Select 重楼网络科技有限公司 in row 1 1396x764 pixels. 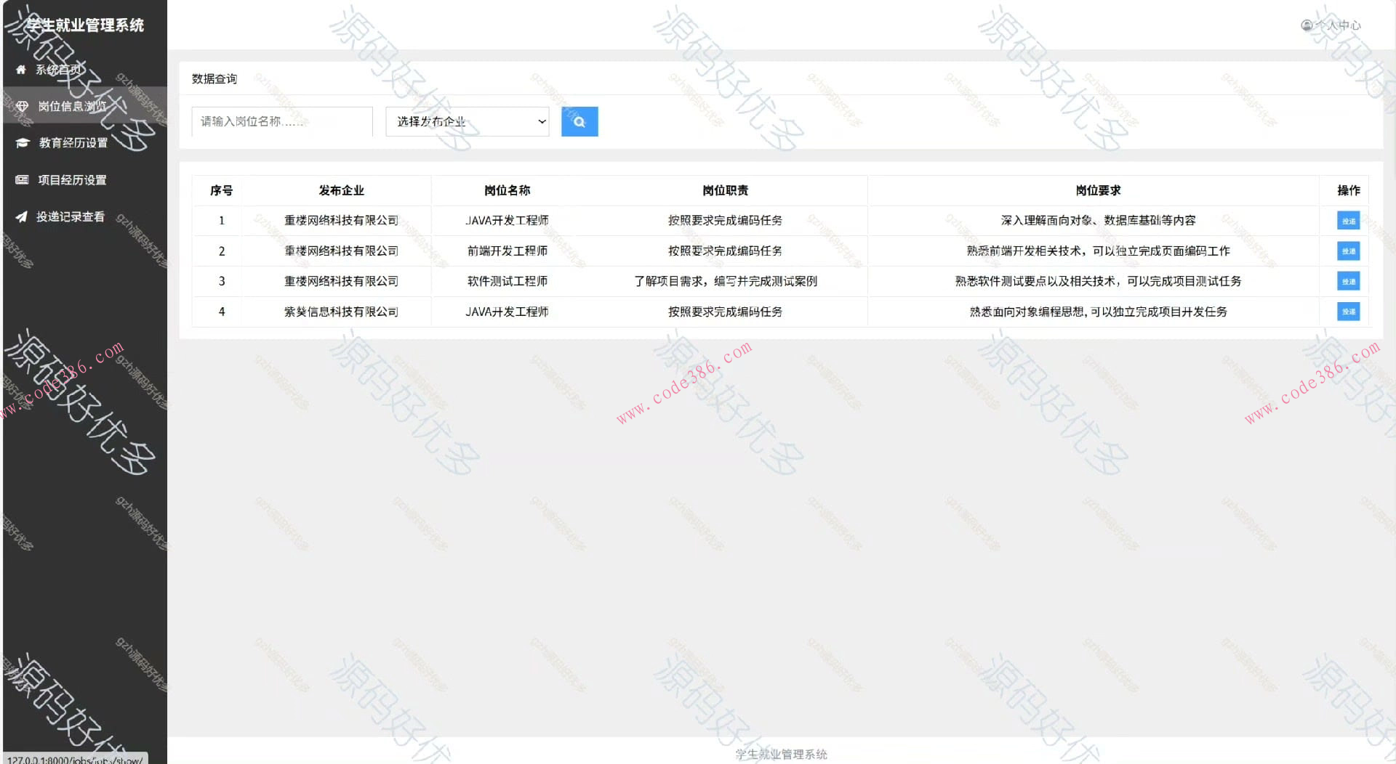[341, 221]
